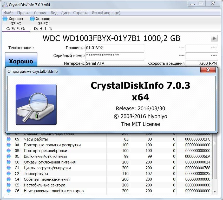Select the События переназначения attribute name

(x=47, y=179)
